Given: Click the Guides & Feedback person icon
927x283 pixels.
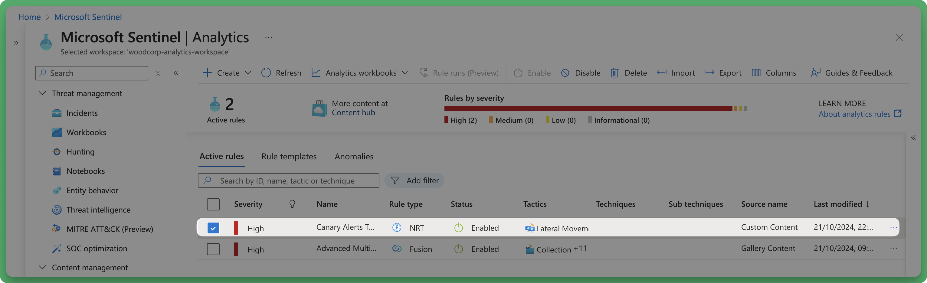Looking at the screenshot, I should [815, 73].
